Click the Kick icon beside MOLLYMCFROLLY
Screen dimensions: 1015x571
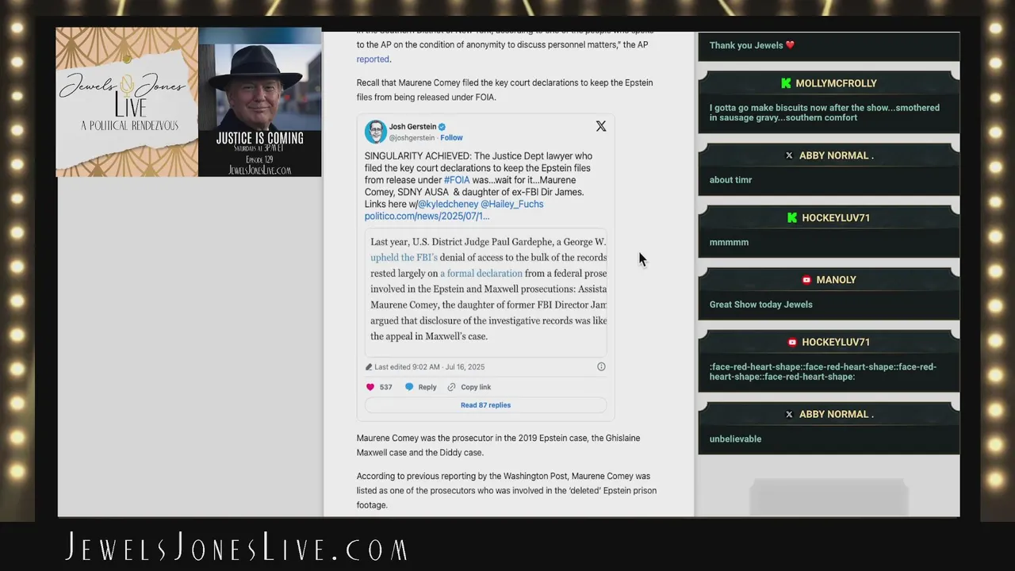pyautogui.click(x=786, y=83)
